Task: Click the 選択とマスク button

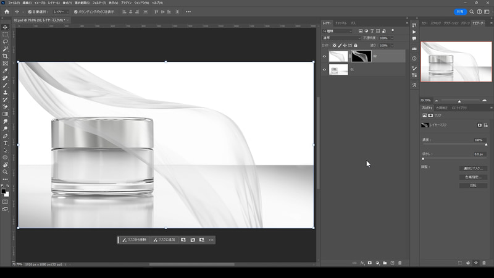Action: coord(474,168)
